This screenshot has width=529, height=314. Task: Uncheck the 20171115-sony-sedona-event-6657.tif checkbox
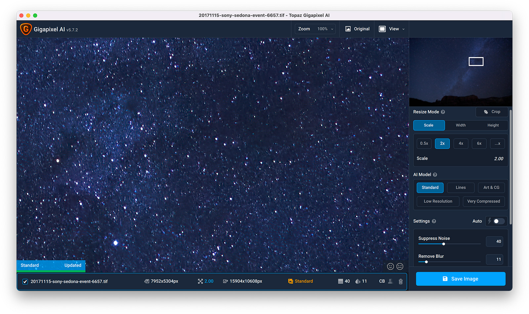[x=25, y=281]
